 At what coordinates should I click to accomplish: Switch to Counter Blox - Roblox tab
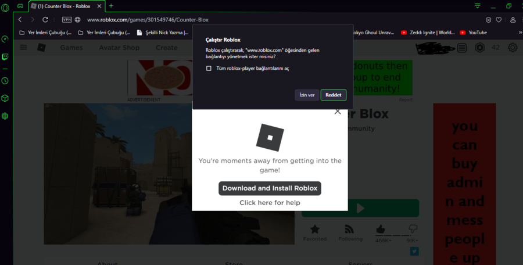[x=67, y=6]
